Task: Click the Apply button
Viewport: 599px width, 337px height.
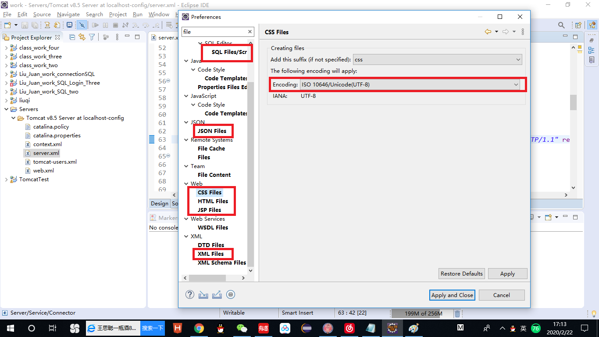Action: tap(507, 274)
